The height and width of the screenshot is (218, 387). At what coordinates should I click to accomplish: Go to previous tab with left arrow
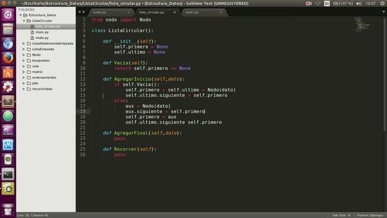click(x=79, y=12)
